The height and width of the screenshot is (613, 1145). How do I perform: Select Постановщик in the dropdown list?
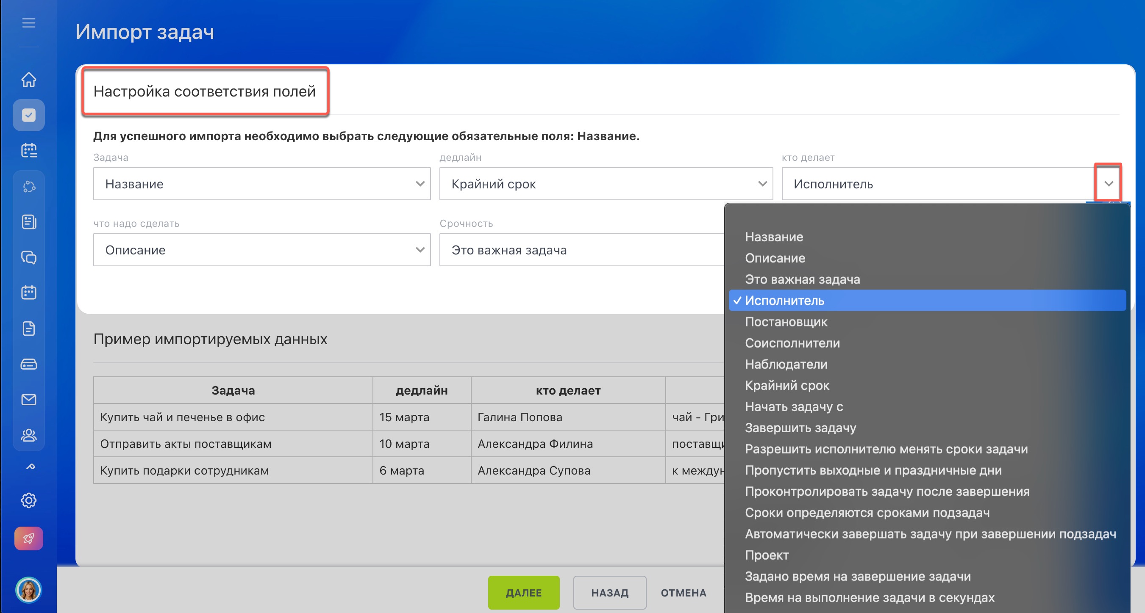[x=786, y=322]
